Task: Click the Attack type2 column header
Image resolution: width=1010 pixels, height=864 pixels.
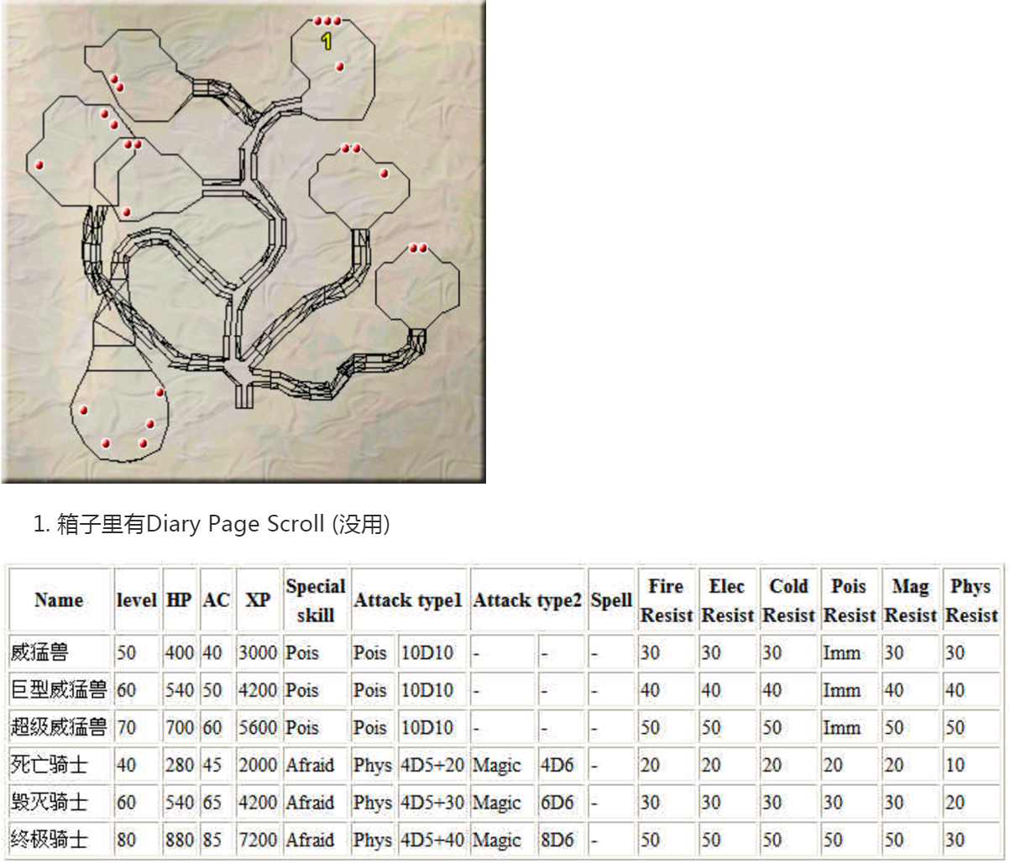Action: [x=527, y=600]
